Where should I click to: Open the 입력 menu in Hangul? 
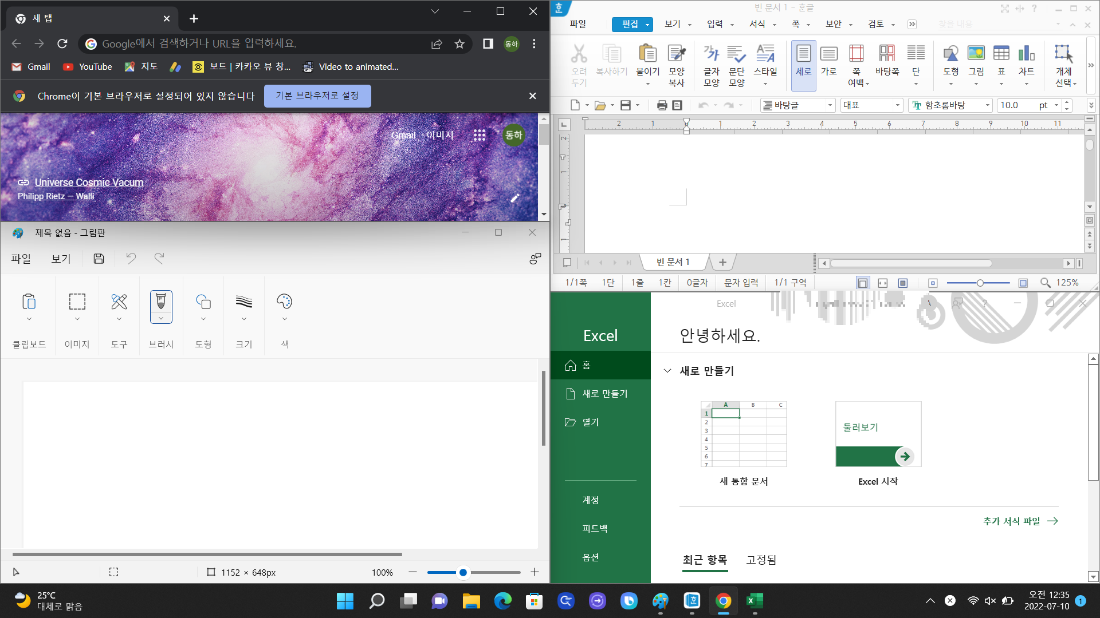coord(715,24)
